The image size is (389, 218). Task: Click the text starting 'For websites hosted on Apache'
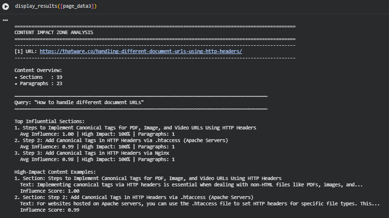pyautogui.click(x=200, y=204)
